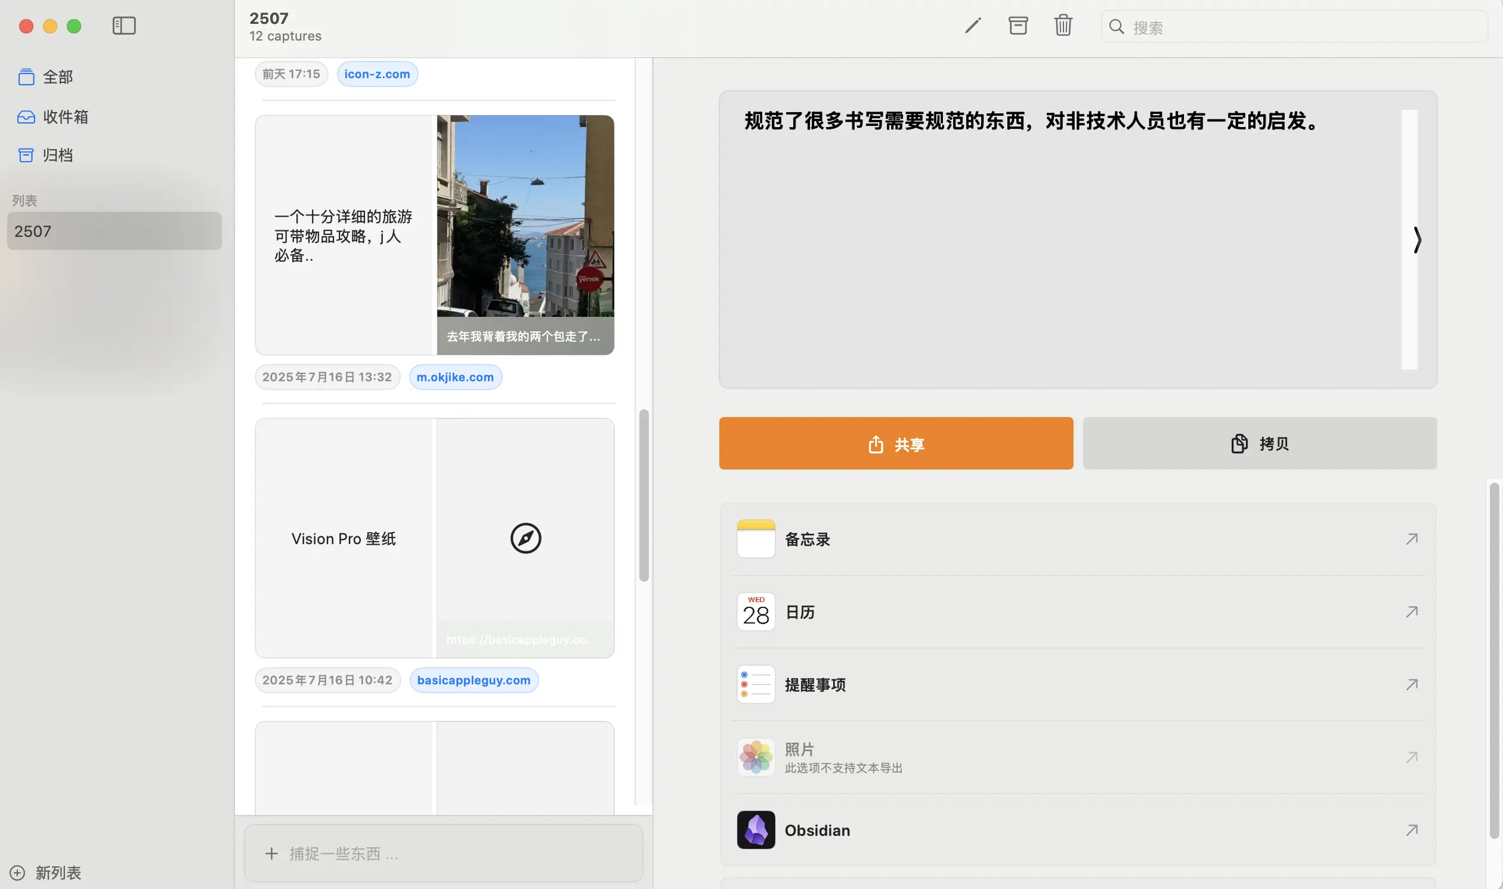
Task: Click the pencil edit icon in toolbar
Action: pyautogui.click(x=973, y=26)
